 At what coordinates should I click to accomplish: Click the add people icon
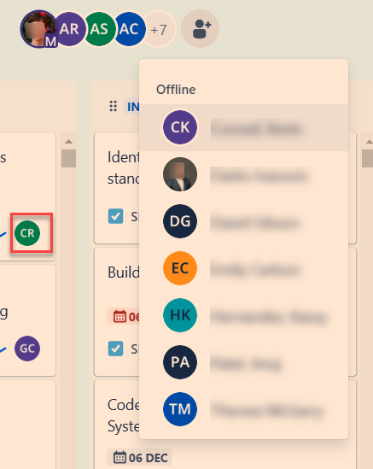coord(201,29)
